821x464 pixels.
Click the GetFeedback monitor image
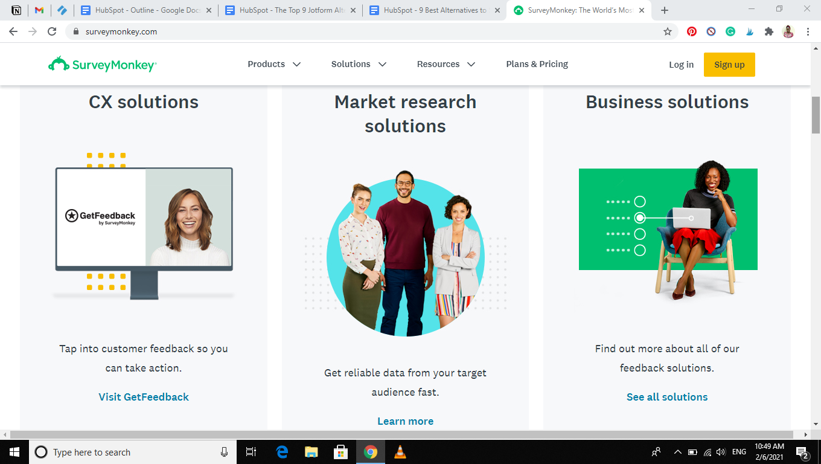[144, 226]
